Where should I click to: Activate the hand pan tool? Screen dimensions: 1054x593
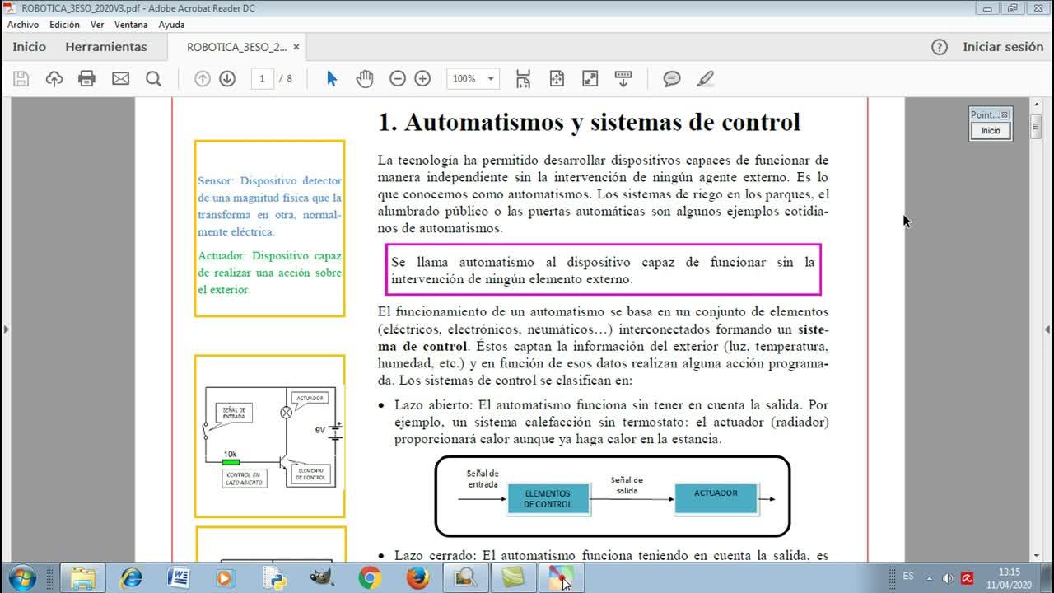(x=365, y=79)
